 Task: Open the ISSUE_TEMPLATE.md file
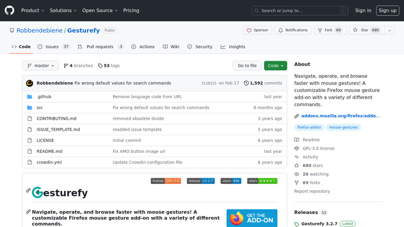58,129
